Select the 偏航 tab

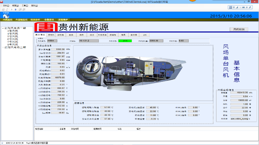point(81,35)
